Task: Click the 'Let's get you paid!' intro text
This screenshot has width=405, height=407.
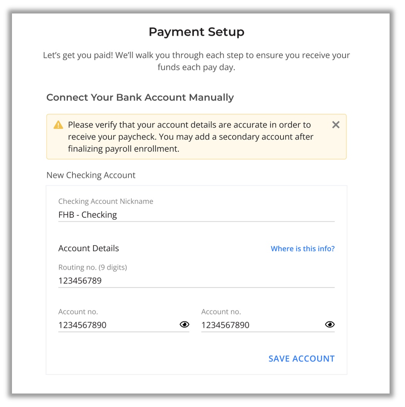Action: [x=196, y=61]
